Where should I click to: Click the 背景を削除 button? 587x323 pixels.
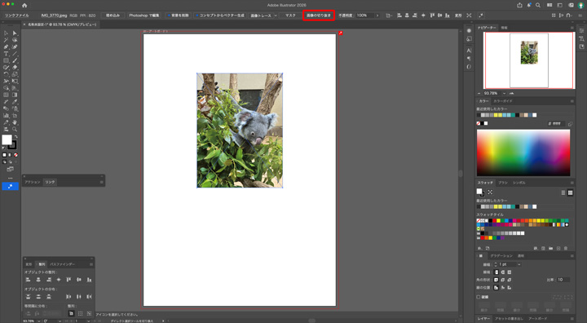(x=179, y=15)
